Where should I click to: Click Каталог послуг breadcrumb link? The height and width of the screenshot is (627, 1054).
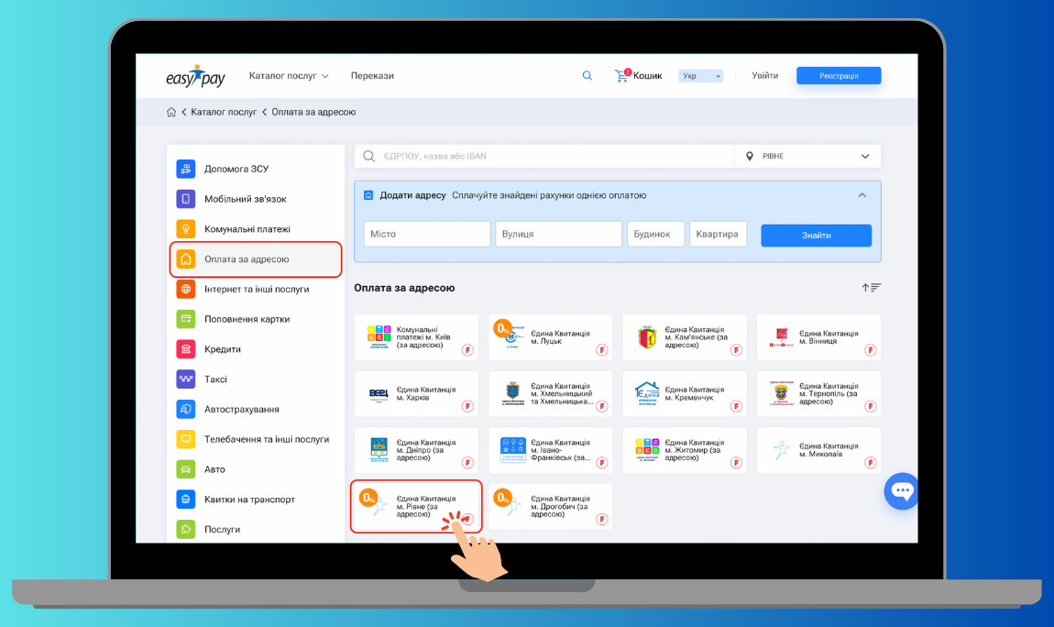(x=224, y=112)
